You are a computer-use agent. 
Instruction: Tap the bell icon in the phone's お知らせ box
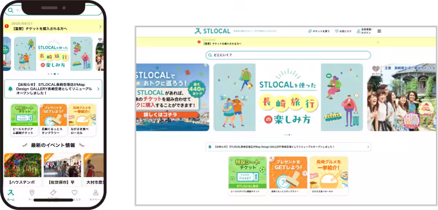pyautogui.click(x=10, y=89)
